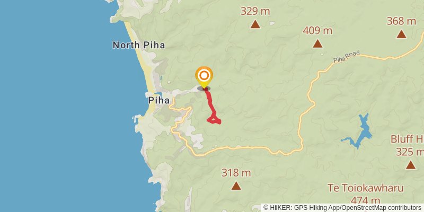
Task: Click the 329 m elevation label
Action: coord(255,11)
